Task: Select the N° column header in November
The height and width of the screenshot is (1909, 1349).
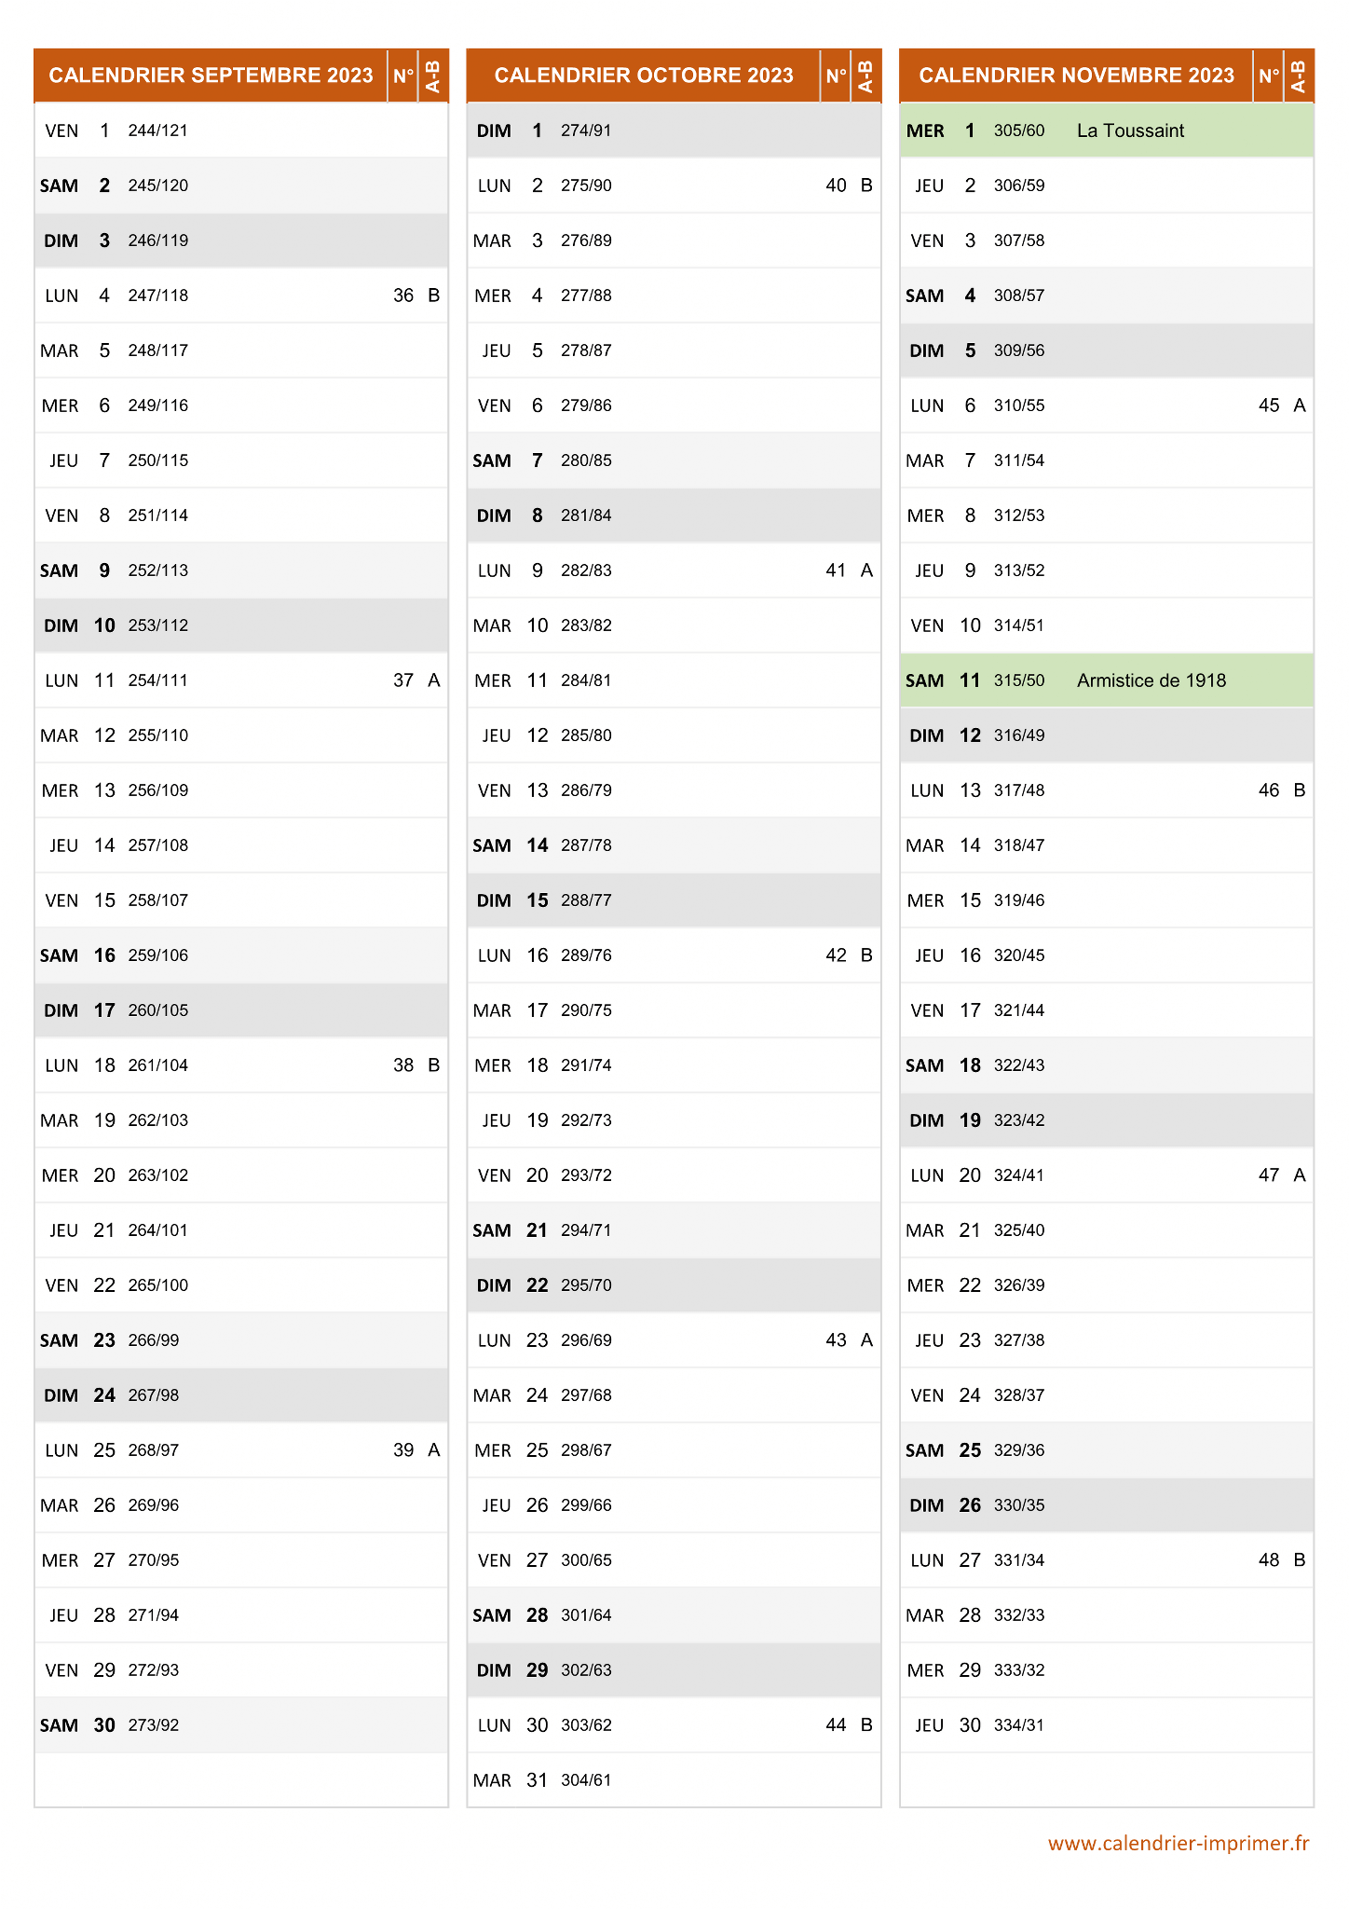Action: click(x=1269, y=76)
